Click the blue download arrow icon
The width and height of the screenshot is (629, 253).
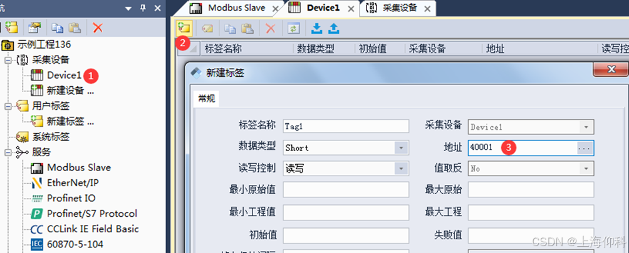click(317, 28)
